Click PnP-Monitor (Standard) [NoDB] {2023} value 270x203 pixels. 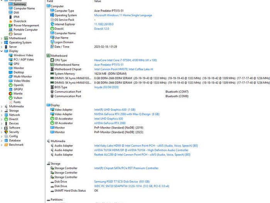coord(119,132)
